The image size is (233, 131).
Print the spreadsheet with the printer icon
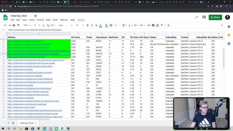tap(14, 25)
